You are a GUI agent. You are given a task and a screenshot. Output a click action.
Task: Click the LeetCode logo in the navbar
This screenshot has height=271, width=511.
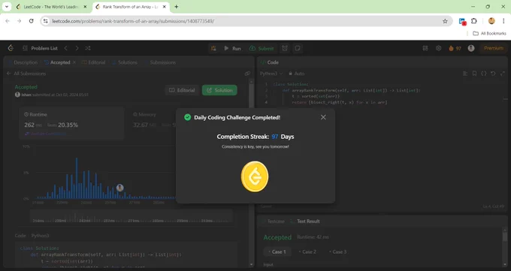click(11, 48)
